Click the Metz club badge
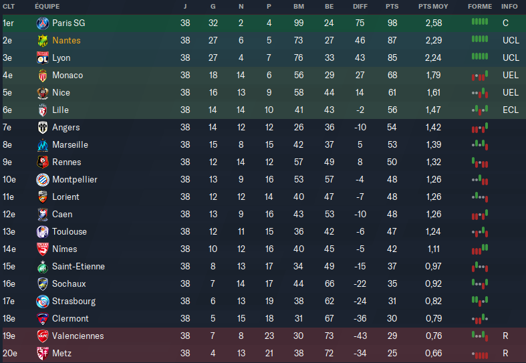Screen dimensions: 526x363 [43, 353]
